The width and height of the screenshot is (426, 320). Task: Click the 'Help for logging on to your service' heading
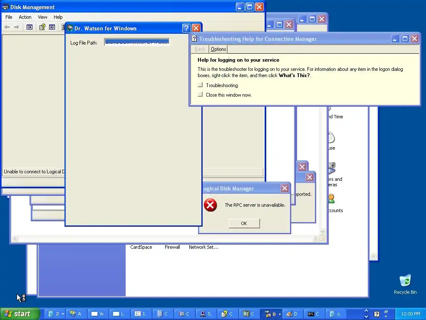(238, 60)
